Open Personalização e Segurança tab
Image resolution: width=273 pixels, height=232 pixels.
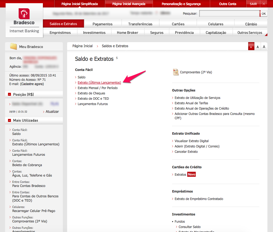pos(181,4)
